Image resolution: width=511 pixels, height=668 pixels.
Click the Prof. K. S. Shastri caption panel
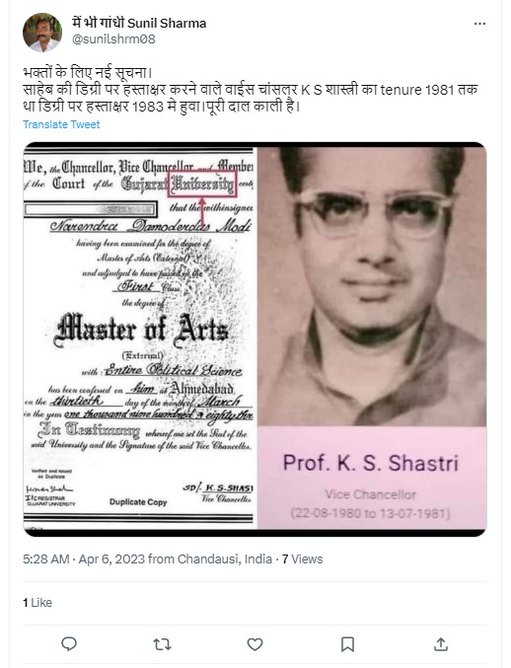[372, 478]
